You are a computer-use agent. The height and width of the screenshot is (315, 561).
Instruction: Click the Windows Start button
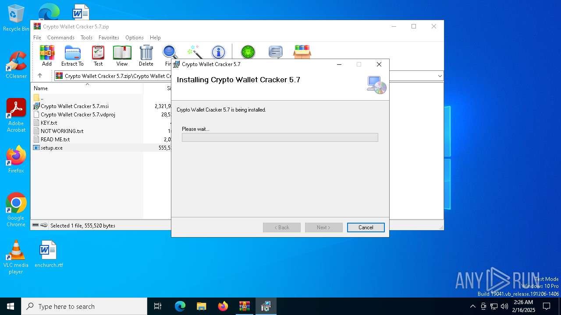[x=11, y=306]
